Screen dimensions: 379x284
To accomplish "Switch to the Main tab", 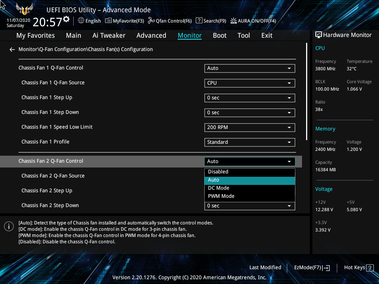I will tap(74, 35).
